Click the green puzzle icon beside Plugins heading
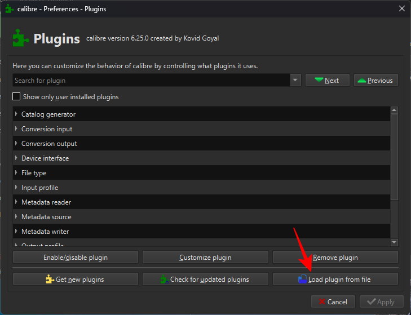The height and width of the screenshot is (315, 411). tap(20, 38)
